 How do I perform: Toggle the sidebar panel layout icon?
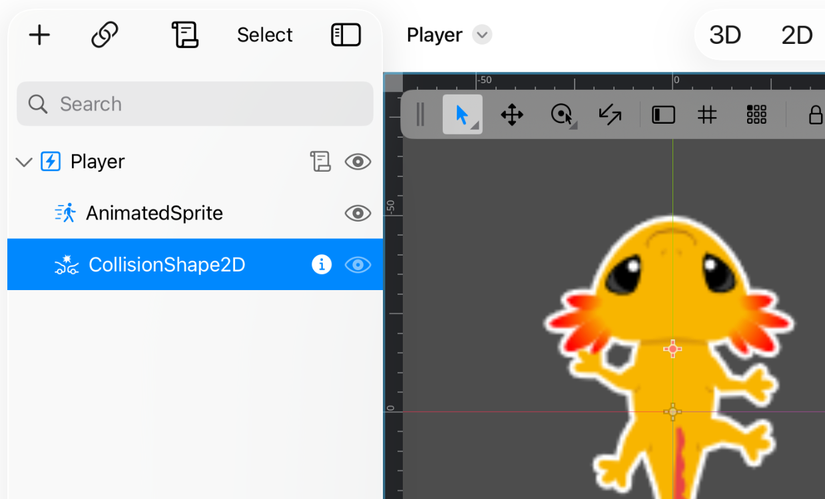[x=346, y=35]
